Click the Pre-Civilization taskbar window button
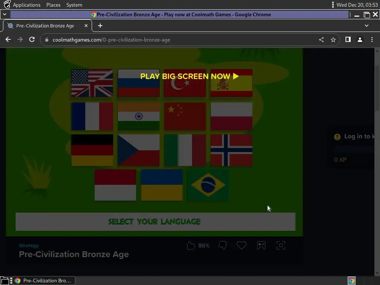 click(44, 281)
